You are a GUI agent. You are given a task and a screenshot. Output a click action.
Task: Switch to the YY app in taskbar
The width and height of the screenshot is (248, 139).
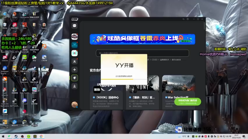pyautogui.click(x=35, y=136)
